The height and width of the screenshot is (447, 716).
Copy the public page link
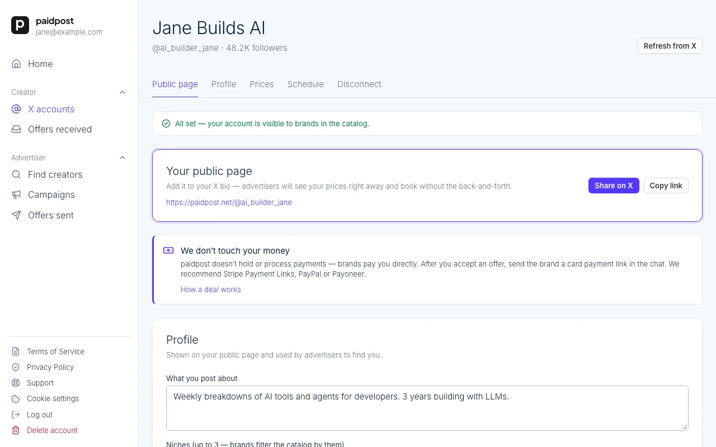[x=666, y=186]
